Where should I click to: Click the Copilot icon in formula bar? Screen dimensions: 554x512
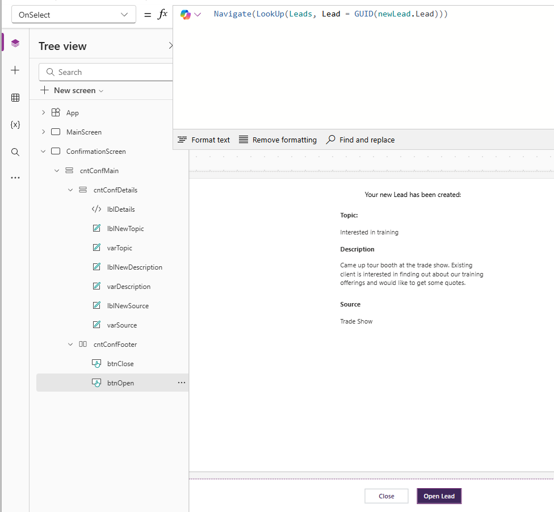pyautogui.click(x=186, y=15)
